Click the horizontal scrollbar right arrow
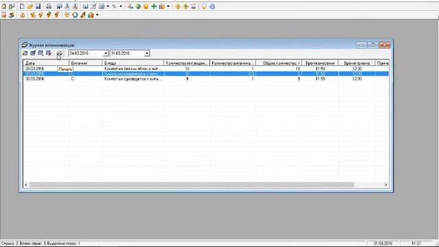The width and height of the screenshot is (439, 247). click(385, 185)
